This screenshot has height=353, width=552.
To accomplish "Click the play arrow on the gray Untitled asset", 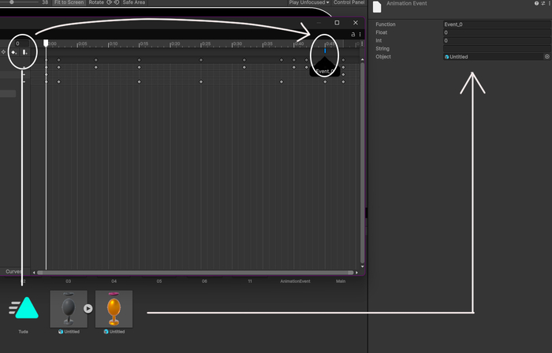I will tap(88, 309).
